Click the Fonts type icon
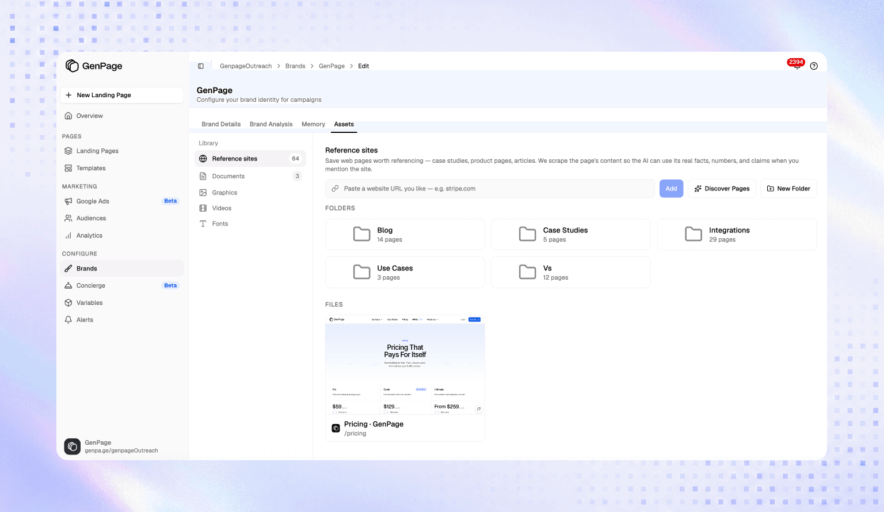Viewport: 884px width, 512px height. (203, 224)
